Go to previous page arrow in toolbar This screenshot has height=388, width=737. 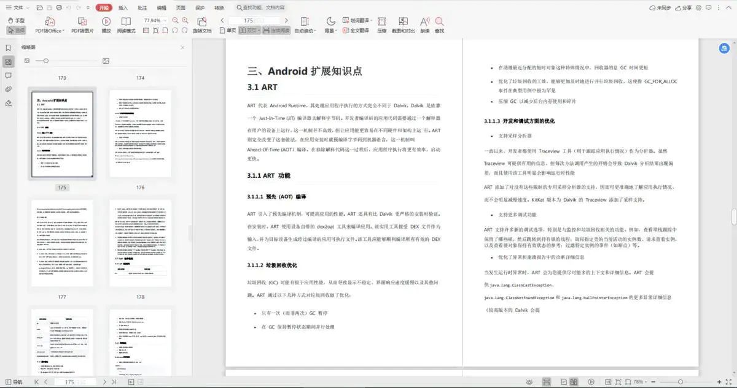pyautogui.click(x=222, y=20)
